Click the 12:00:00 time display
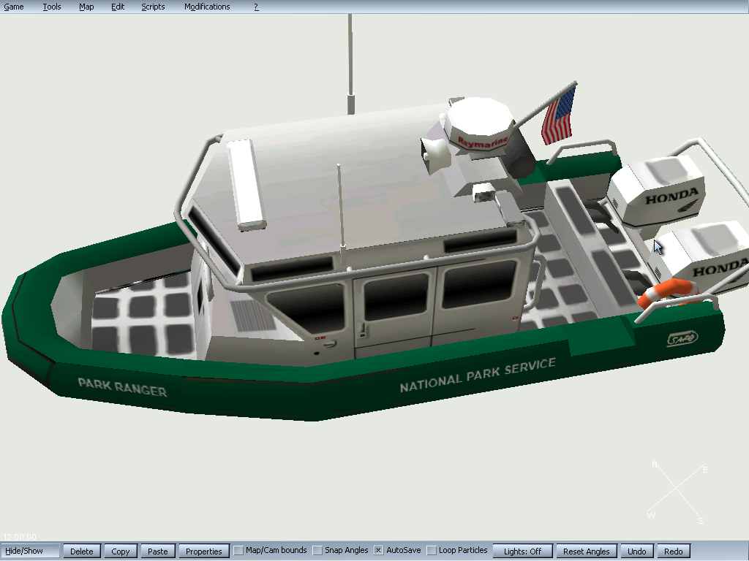This screenshot has width=749, height=561. [x=20, y=537]
